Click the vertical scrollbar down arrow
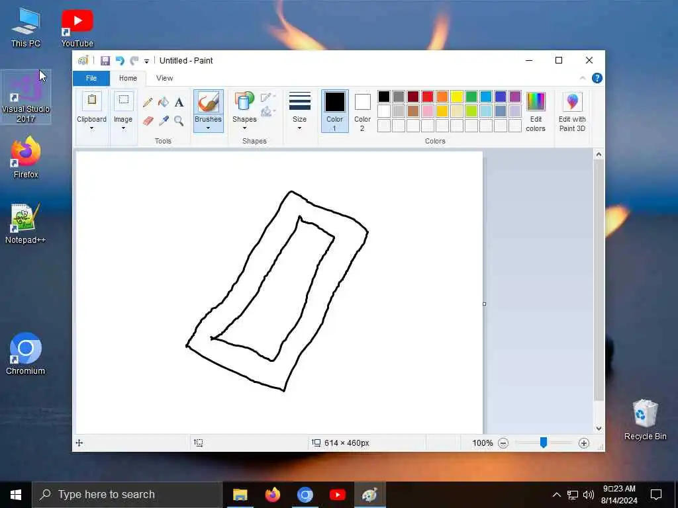The width and height of the screenshot is (678, 508). tap(599, 429)
